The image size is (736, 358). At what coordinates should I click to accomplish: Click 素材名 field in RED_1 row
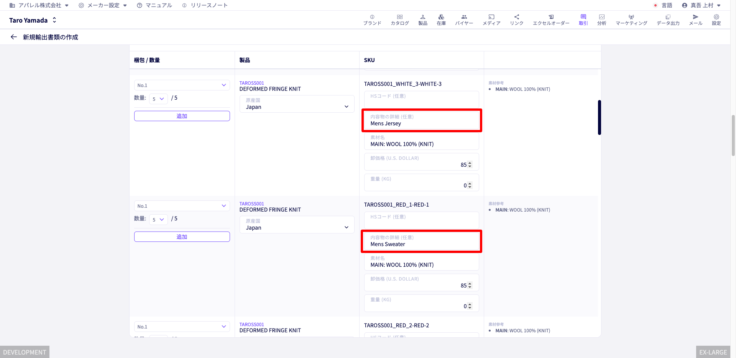[x=422, y=261]
